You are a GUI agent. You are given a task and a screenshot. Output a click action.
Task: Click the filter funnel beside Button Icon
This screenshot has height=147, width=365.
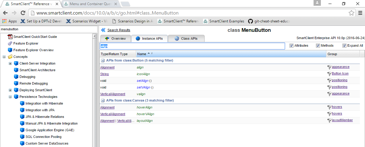pyautogui.click(x=329, y=74)
